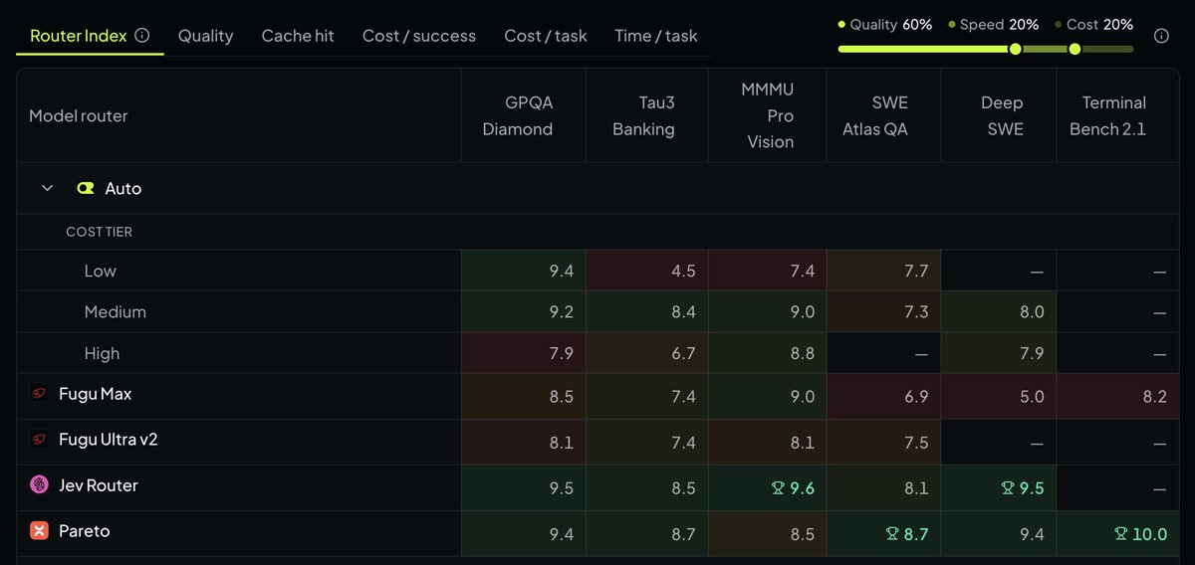Click the info icon beside the weight slider

1161,36
